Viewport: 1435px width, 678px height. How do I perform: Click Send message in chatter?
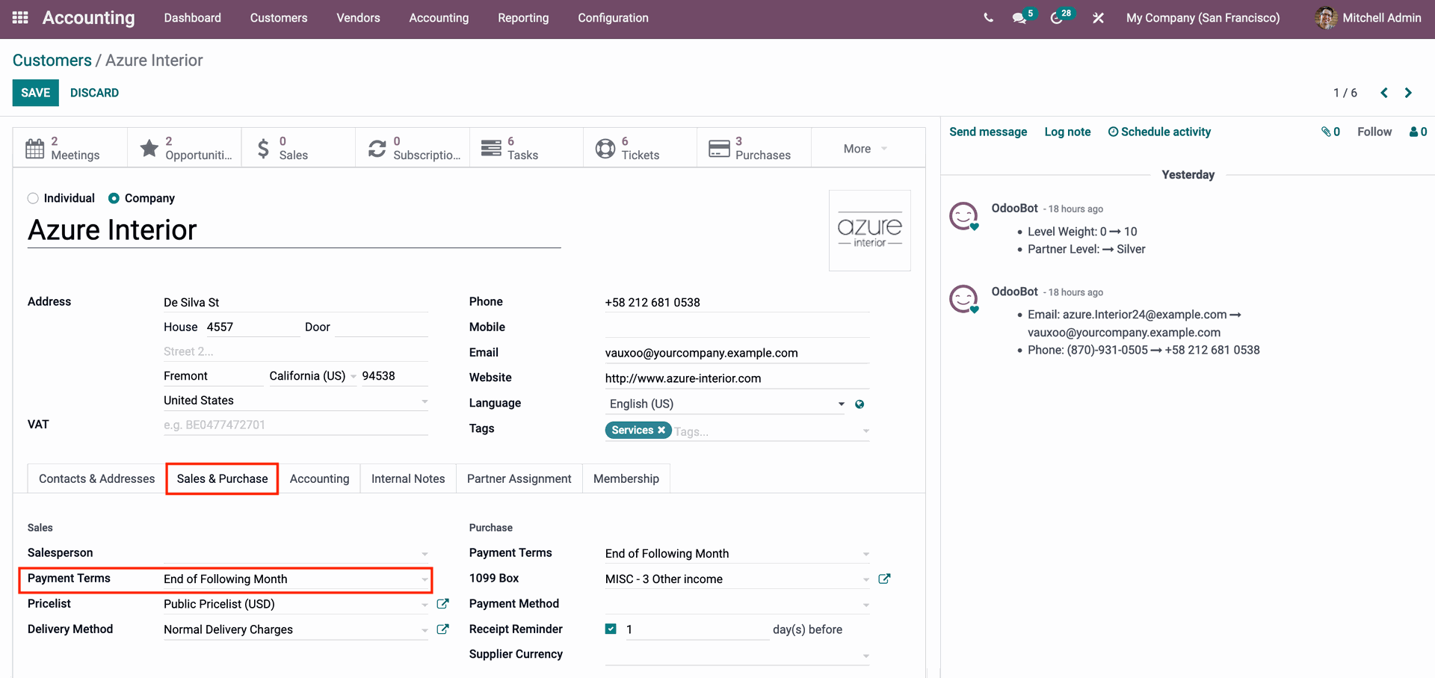point(988,132)
